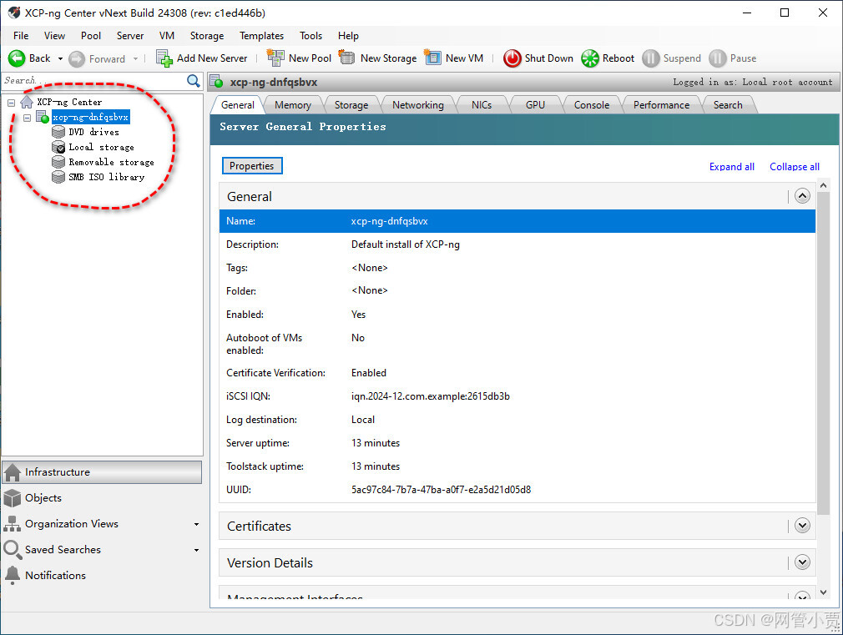Viewport: 843px width, 635px height.
Task: Select the Name row in General section
Action: click(x=517, y=221)
